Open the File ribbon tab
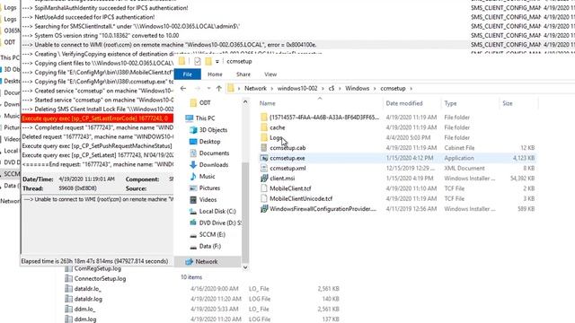 click(x=188, y=74)
